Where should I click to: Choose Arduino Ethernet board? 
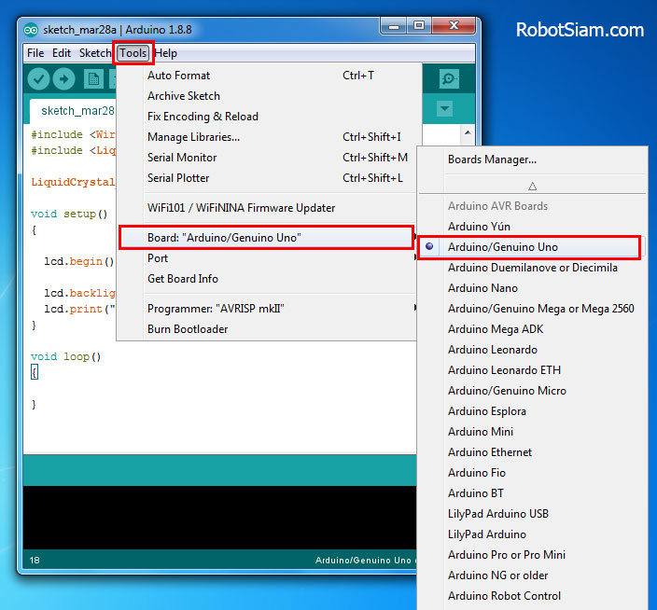point(532,452)
